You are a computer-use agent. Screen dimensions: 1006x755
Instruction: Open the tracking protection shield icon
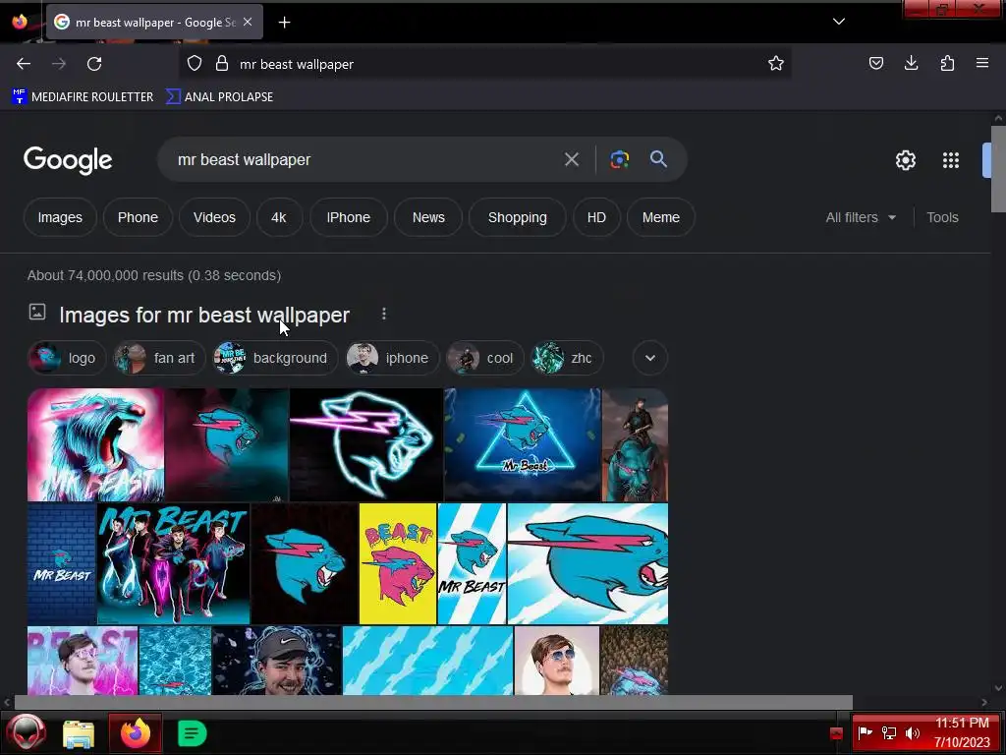(x=195, y=64)
